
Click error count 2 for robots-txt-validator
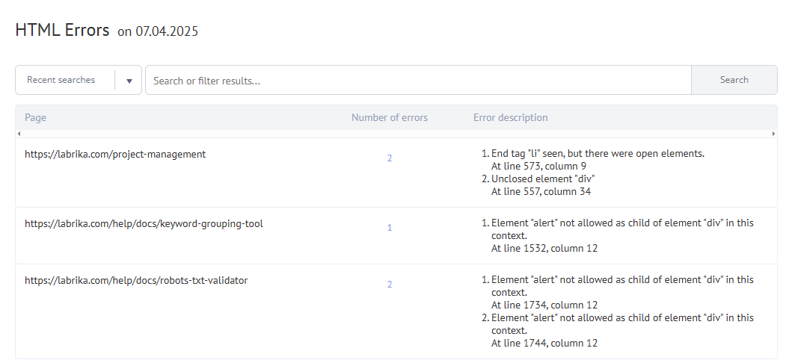click(x=389, y=285)
